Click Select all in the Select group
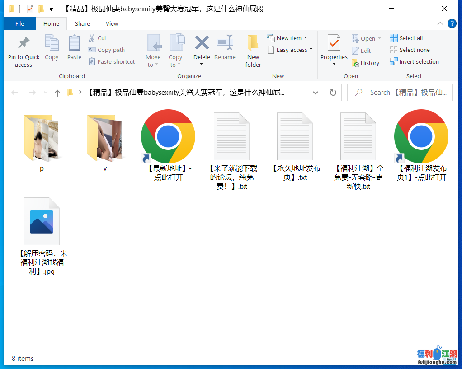Viewport: 462px width, 369px height. pyautogui.click(x=406, y=38)
